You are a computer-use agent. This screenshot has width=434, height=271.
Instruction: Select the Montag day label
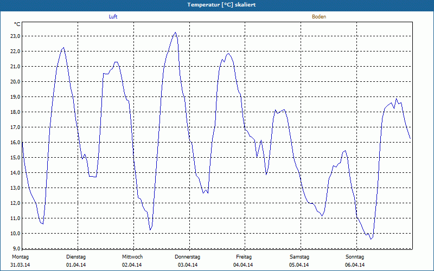pyautogui.click(x=20, y=257)
